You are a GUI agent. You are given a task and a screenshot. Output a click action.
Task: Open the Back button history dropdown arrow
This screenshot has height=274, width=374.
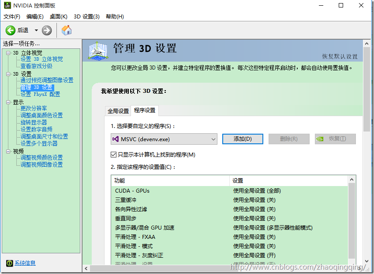pyautogui.click(x=36, y=30)
